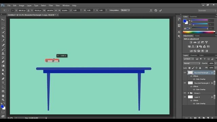This screenshot has height=122, width=217.
Task: Hide the Rounded Rectangle 3 layer
Action: coord(185,83)
